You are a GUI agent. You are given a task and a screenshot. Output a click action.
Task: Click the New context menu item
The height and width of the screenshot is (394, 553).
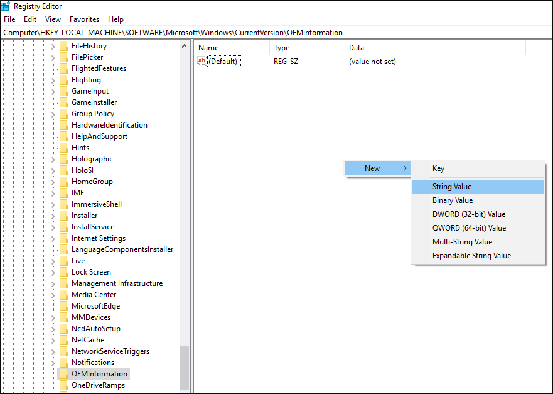point(377,168)
